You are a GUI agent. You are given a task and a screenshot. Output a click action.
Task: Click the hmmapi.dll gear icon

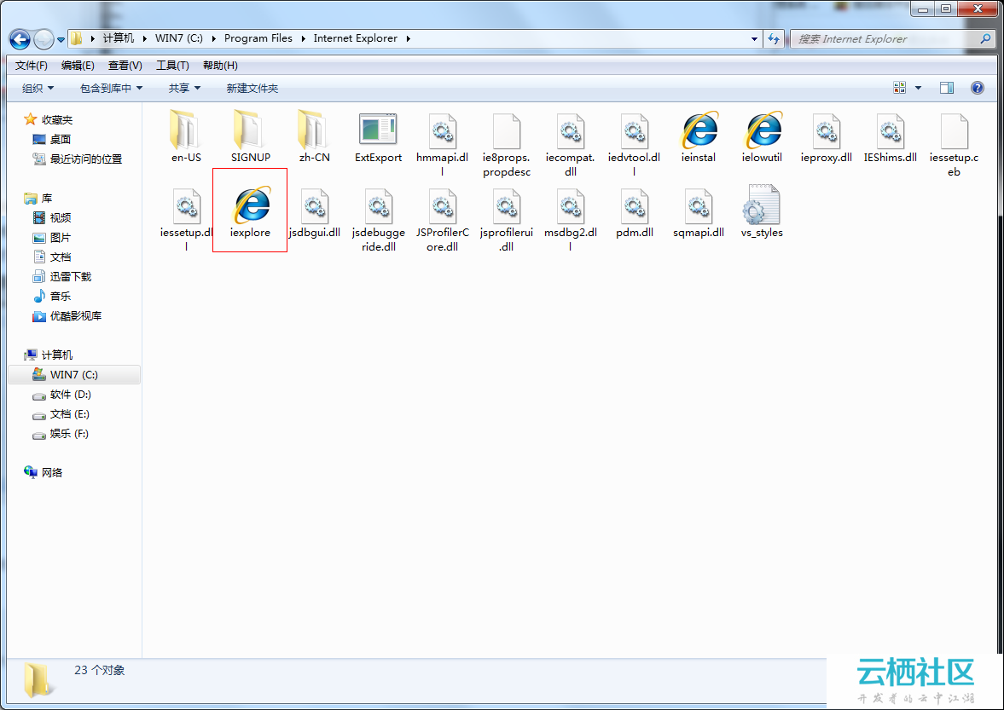pos(442,132)
